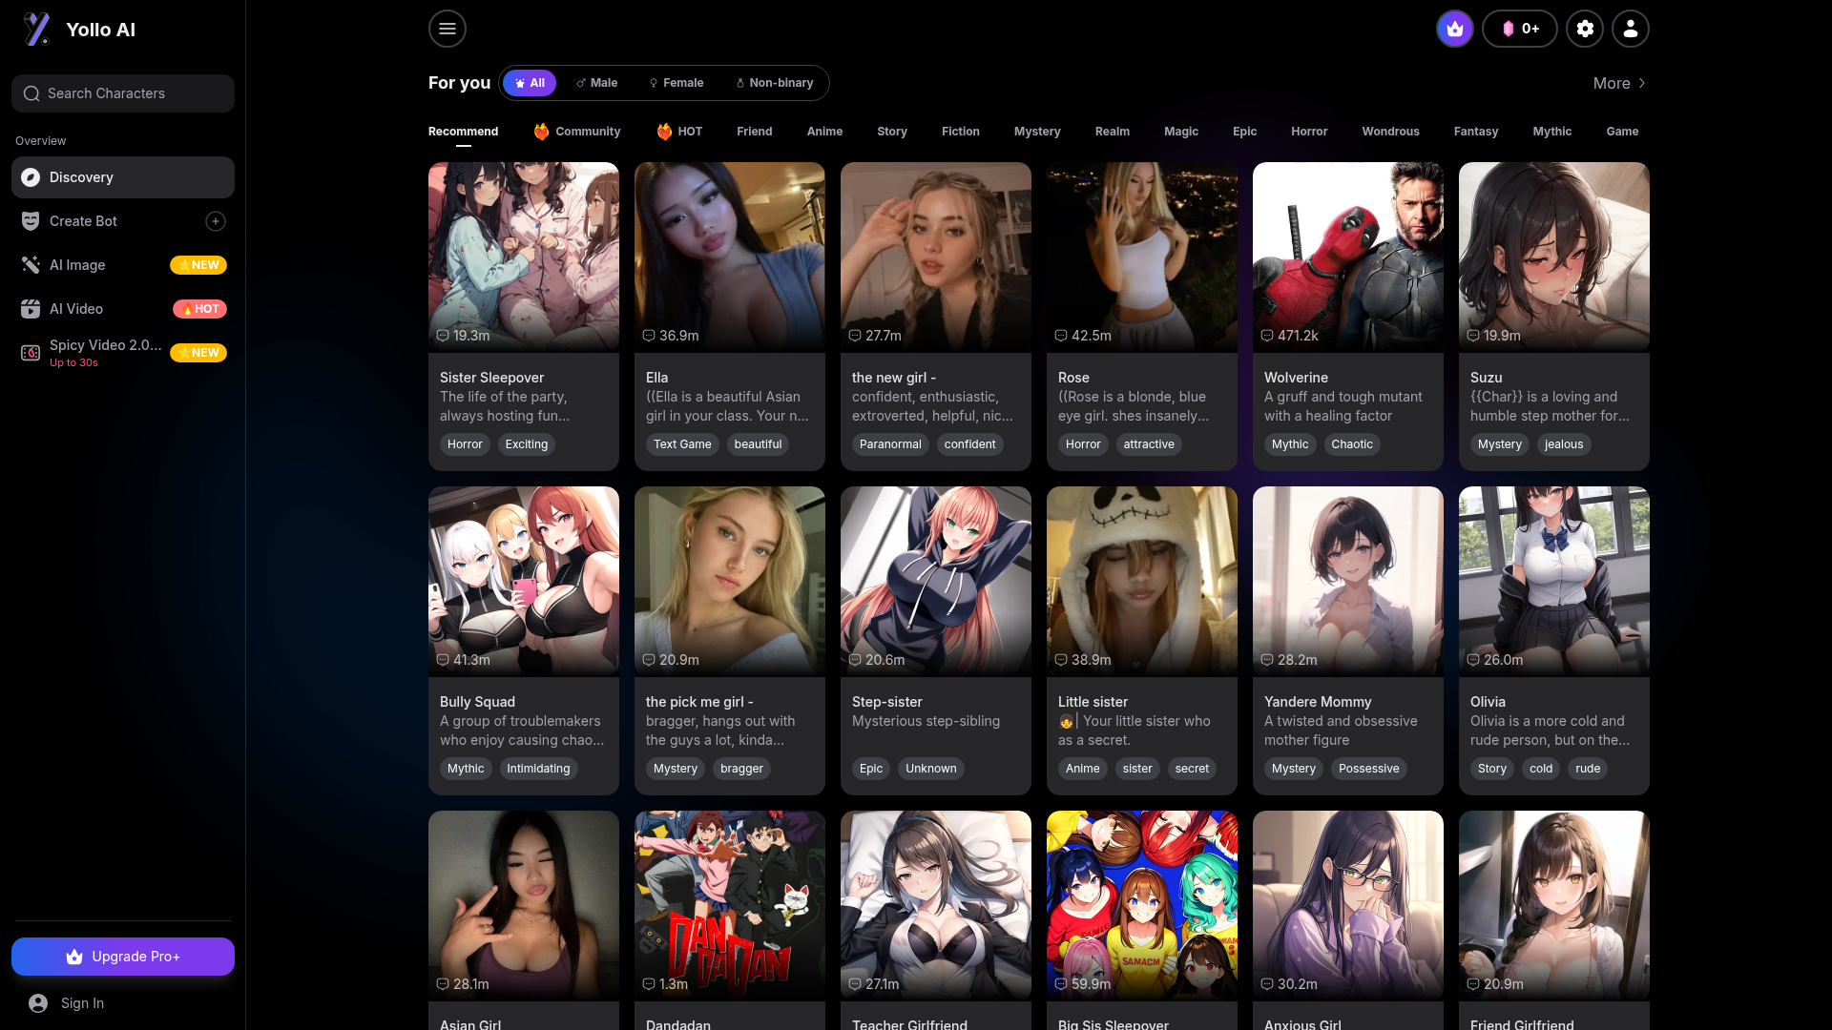Image resolution: width=1832 pixels, height=1030 pixels.
Task: Filter characters by Non-binary
Action: 774,83
